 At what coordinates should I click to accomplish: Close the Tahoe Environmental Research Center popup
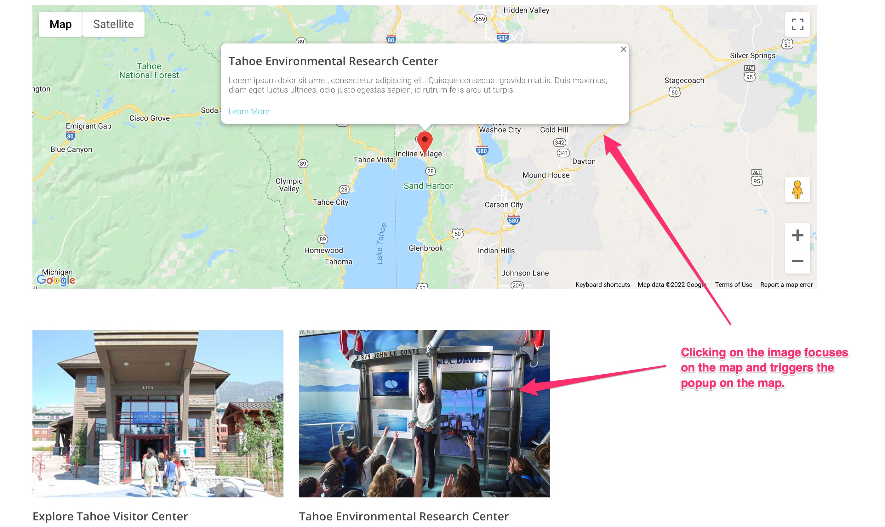[x=623, y=49]
